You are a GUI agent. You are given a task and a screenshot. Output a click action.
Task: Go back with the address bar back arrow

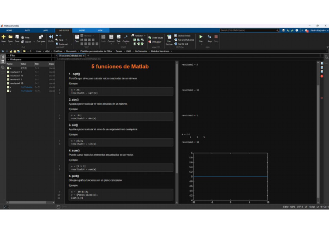point(3,51)
